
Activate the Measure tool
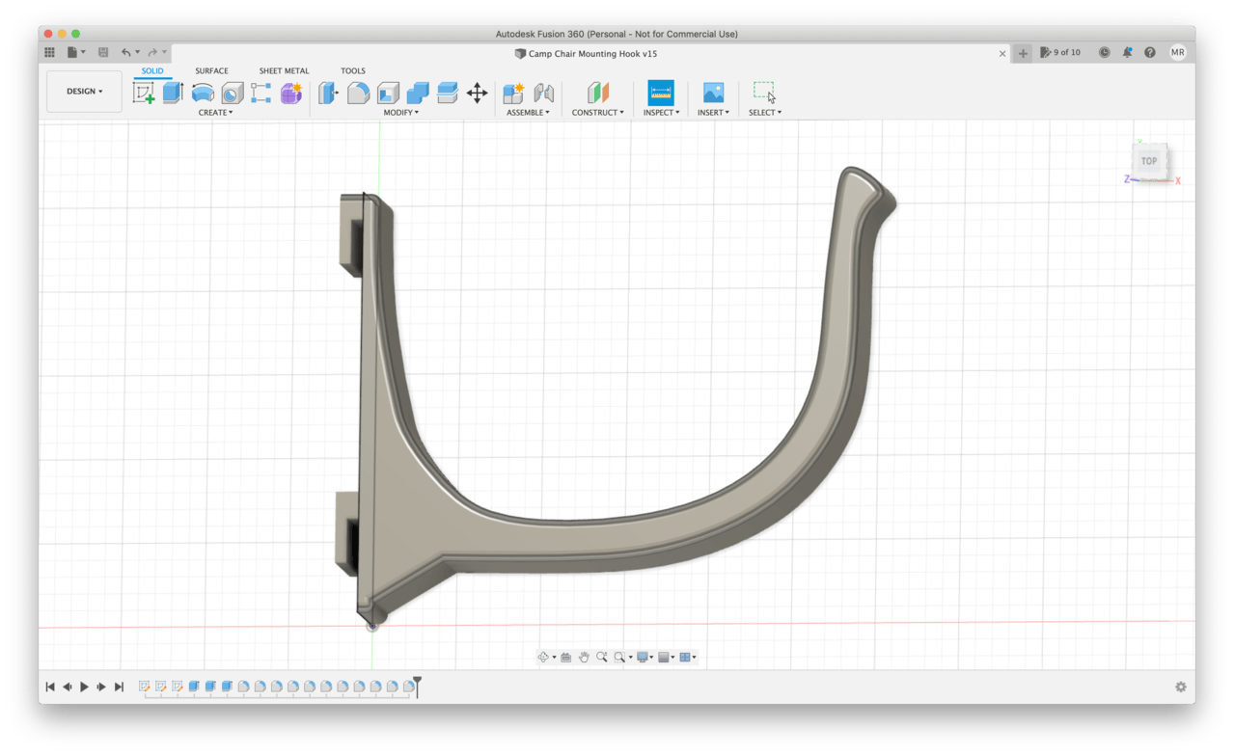pos(661,93)
